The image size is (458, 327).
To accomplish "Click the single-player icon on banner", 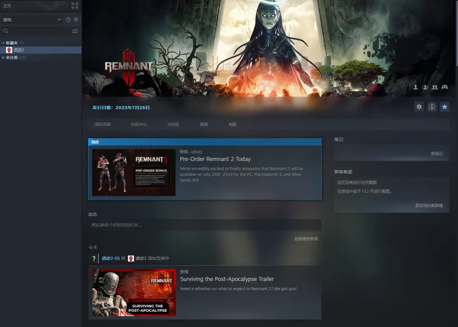I will tap(415, 87).
